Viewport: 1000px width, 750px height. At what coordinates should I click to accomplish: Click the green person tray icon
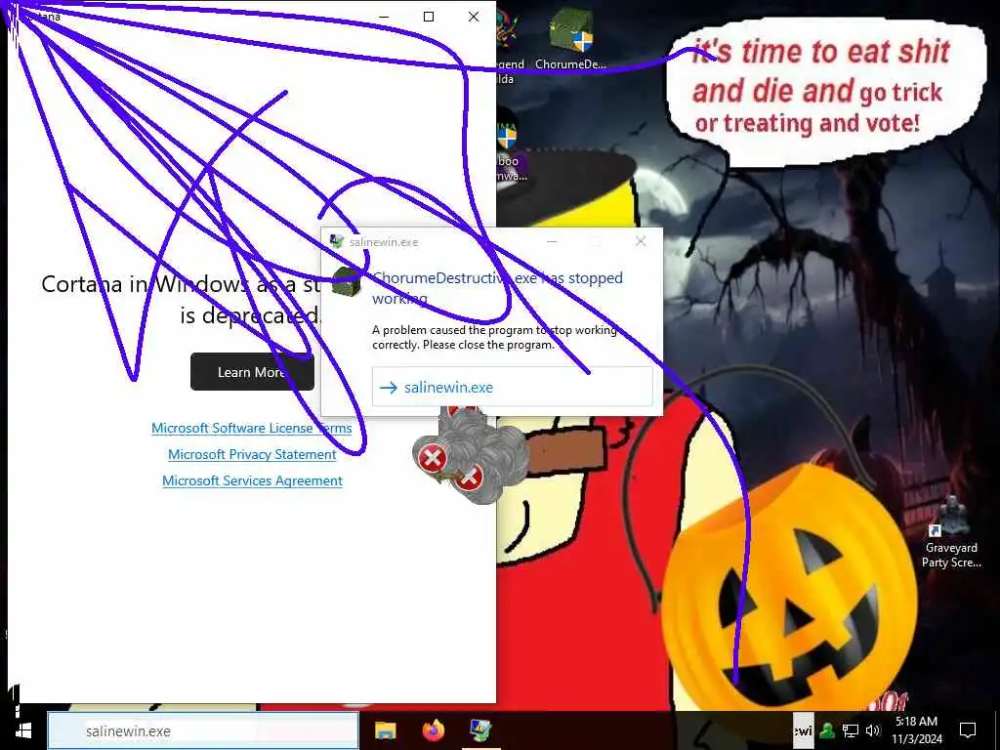(x=828, y=730)
